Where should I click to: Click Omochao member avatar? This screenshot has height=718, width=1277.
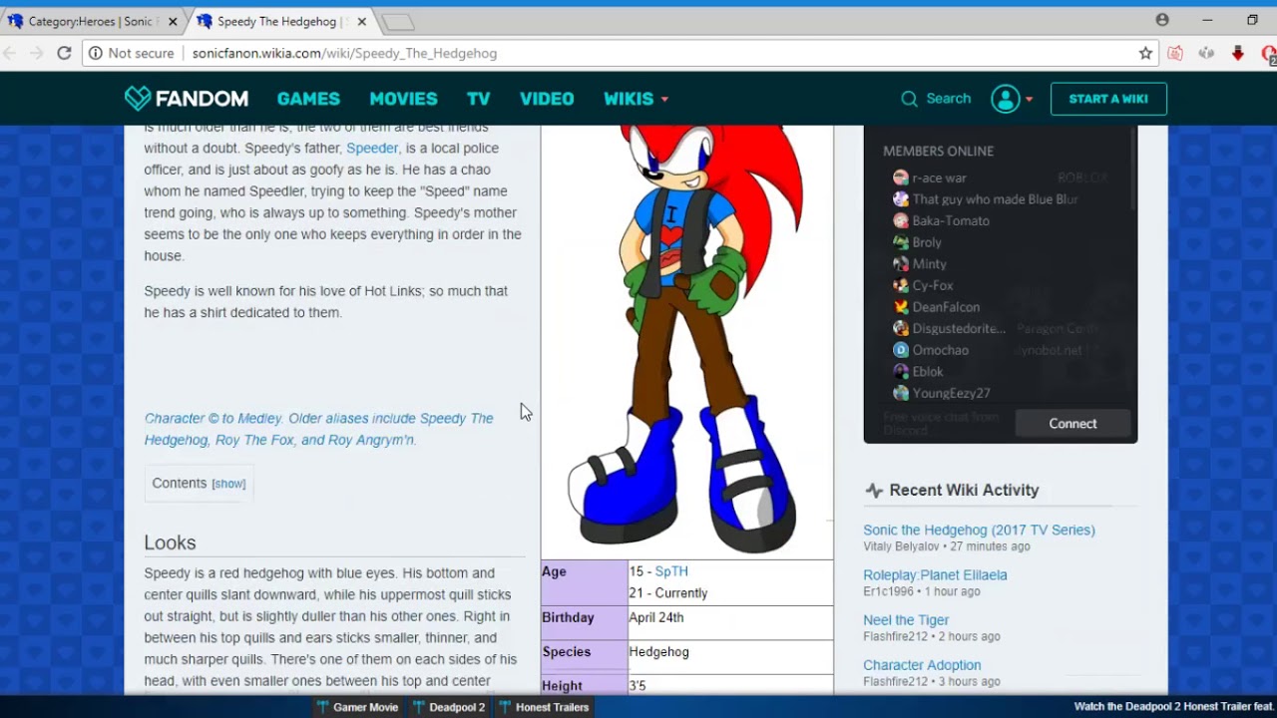(x=900, y=350)
